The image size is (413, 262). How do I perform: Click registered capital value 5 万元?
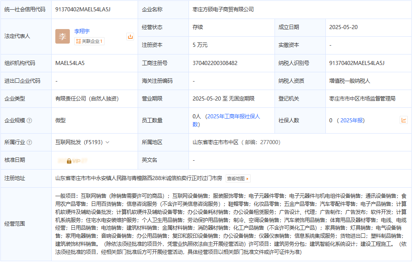pyautogui.click(x=200, y=45)
